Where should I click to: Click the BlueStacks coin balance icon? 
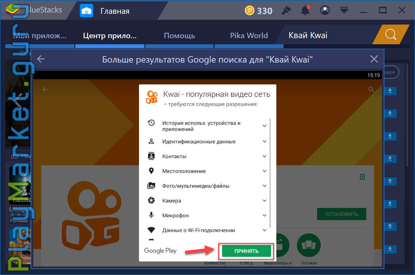pos(249,11)
